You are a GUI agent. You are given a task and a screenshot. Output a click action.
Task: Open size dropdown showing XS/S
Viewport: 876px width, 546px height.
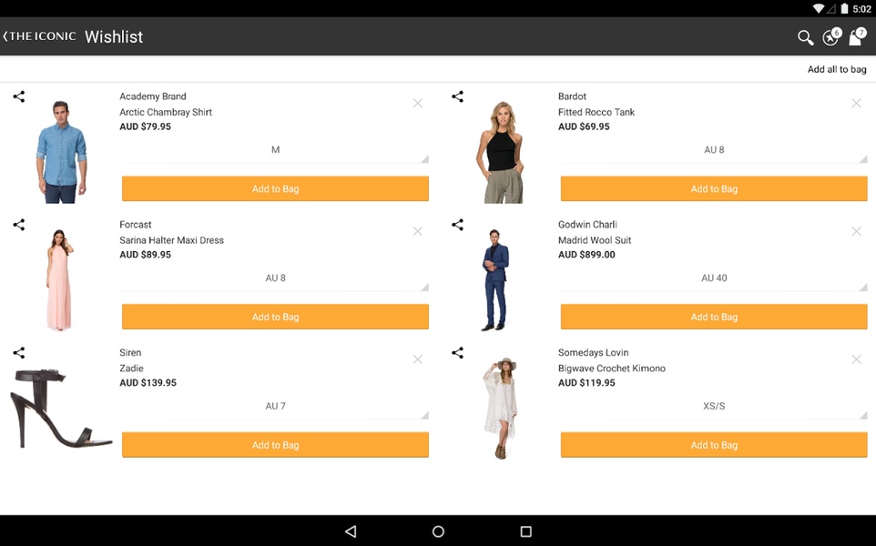tap(714, 407)
